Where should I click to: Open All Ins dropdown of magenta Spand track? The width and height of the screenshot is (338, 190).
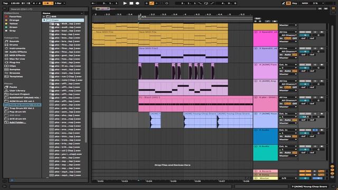288,32
